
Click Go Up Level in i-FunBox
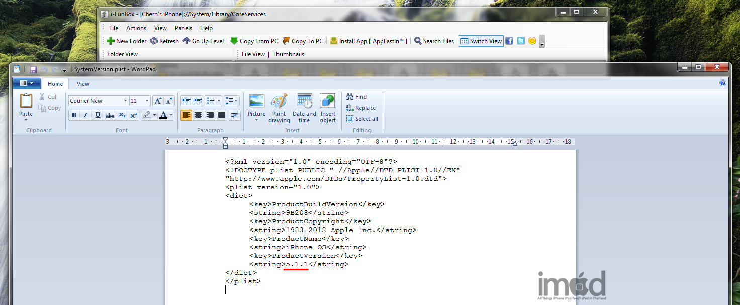pyautogui.click(x=203, y=41)
